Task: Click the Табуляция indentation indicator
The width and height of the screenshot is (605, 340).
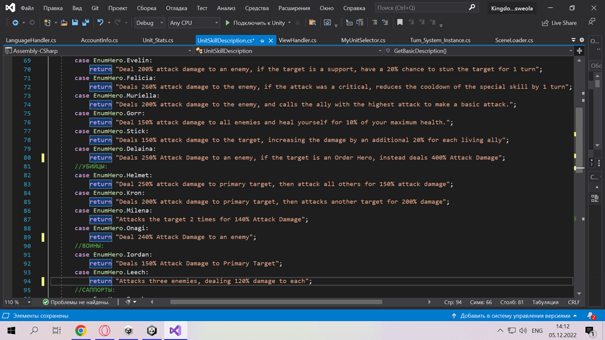Action: [x=545, y=302]
